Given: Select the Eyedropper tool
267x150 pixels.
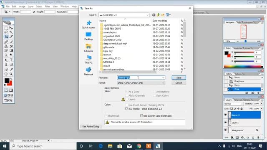Looking at the screenshot, I should click(11, 70).
